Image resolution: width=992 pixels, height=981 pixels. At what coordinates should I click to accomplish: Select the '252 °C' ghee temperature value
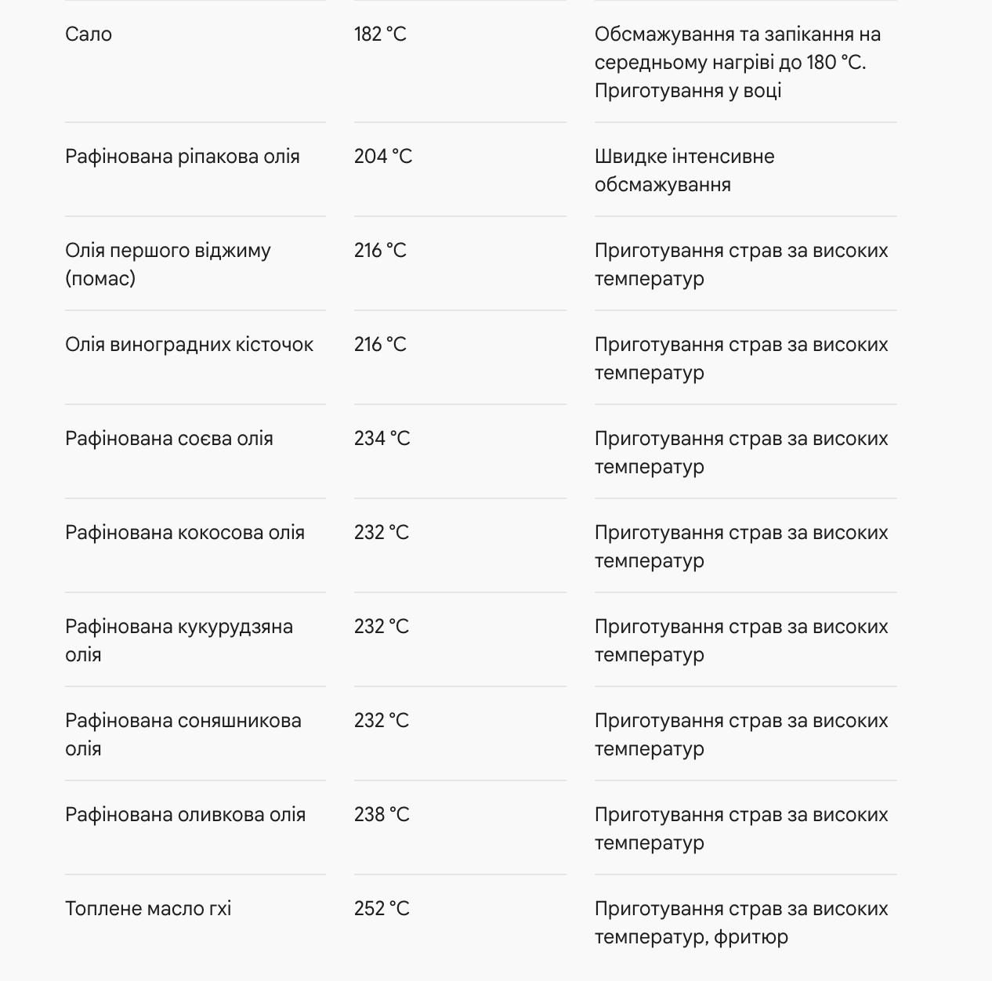tap(382, 909)
